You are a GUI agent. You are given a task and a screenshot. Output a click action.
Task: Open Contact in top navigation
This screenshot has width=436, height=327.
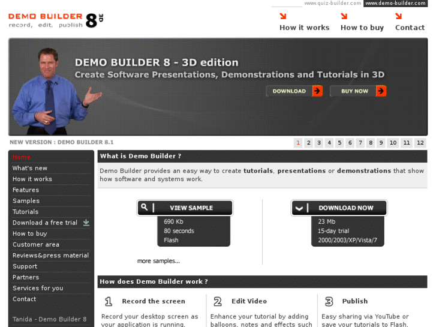pos(410,28)
